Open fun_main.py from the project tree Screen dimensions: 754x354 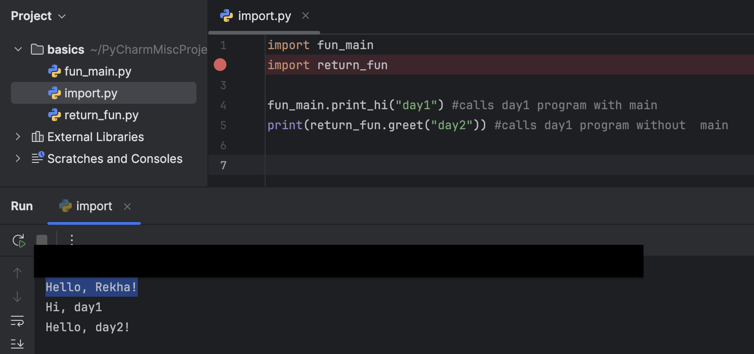point(97,71)
